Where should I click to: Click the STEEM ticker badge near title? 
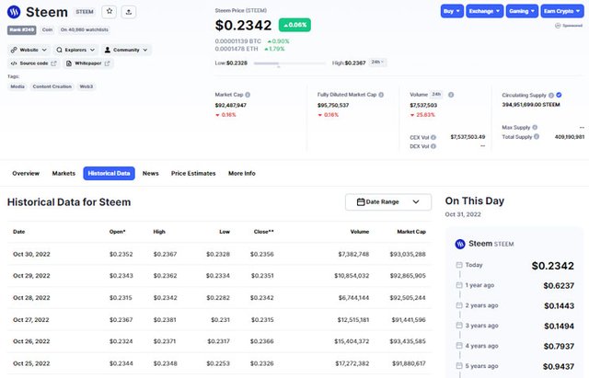(85, 12)
